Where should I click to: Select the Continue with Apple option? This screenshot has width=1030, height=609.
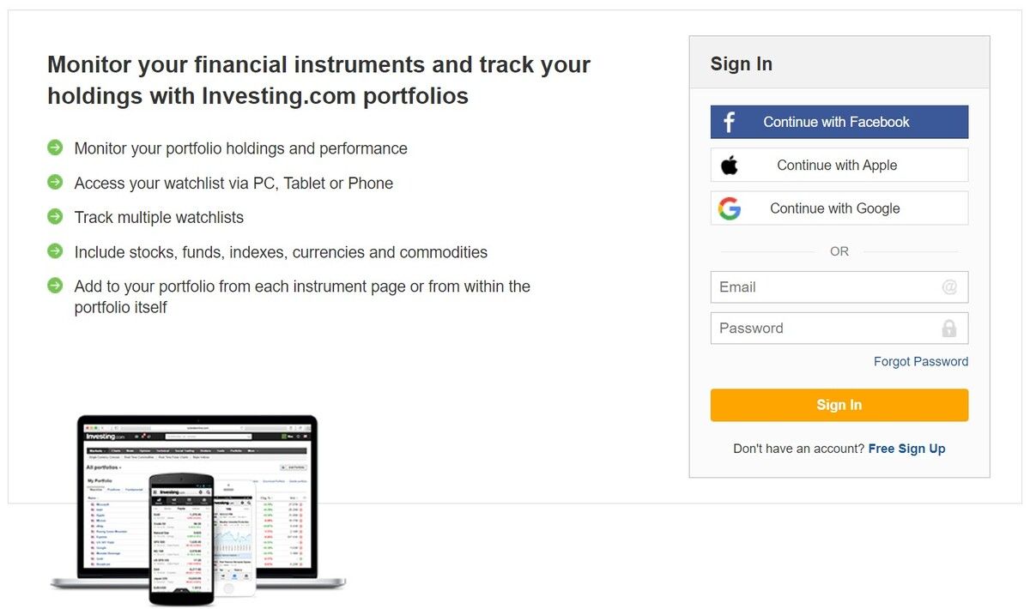pos(839,164)
